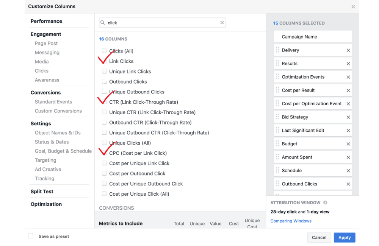
Task: Clear the search field using the X icon
Action: click(222, 22)
